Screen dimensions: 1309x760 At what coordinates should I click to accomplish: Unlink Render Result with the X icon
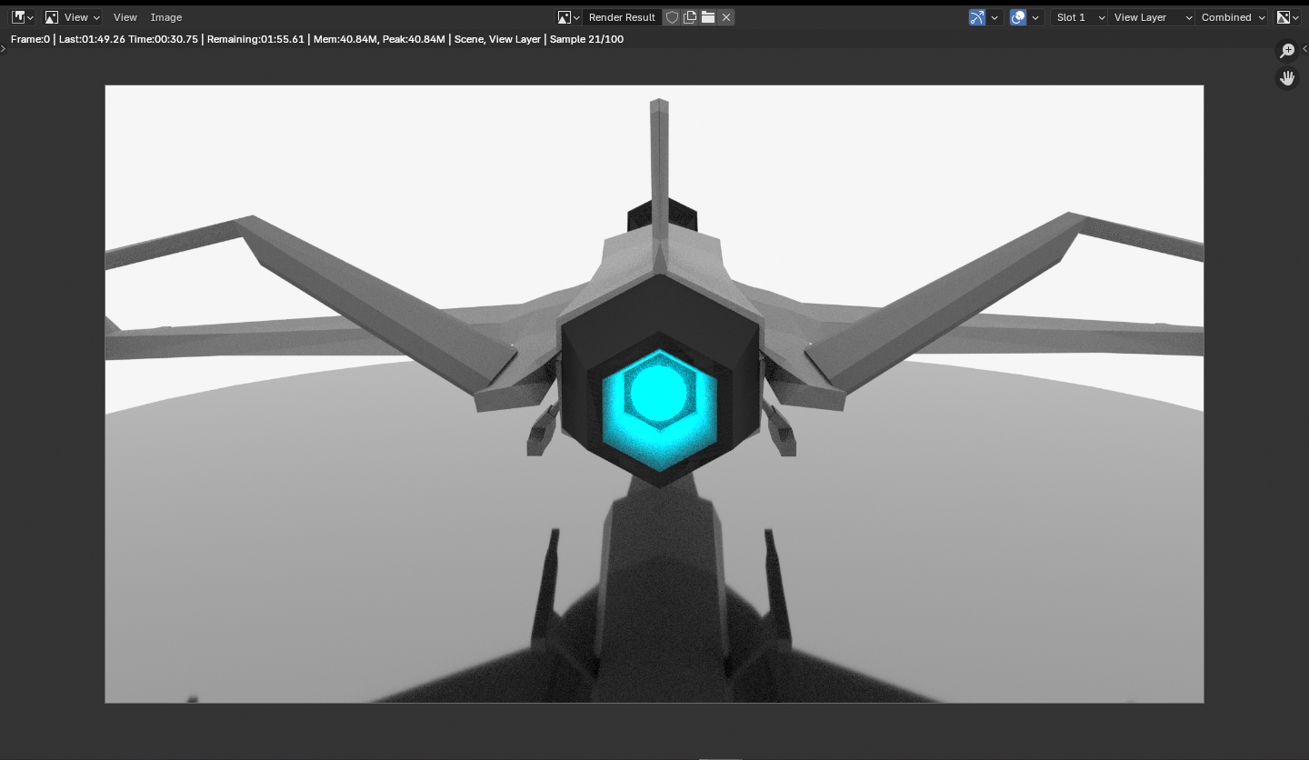pyautogui.click(x=726, y=17)
